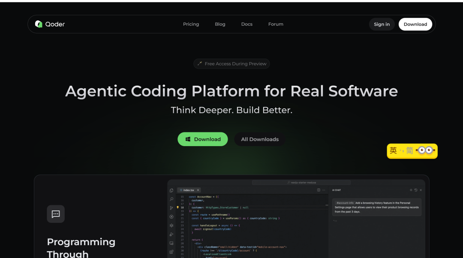Screen dimensions: 463x258
Task: Click the Qoder logo icon
Action: tap(39, 24)
